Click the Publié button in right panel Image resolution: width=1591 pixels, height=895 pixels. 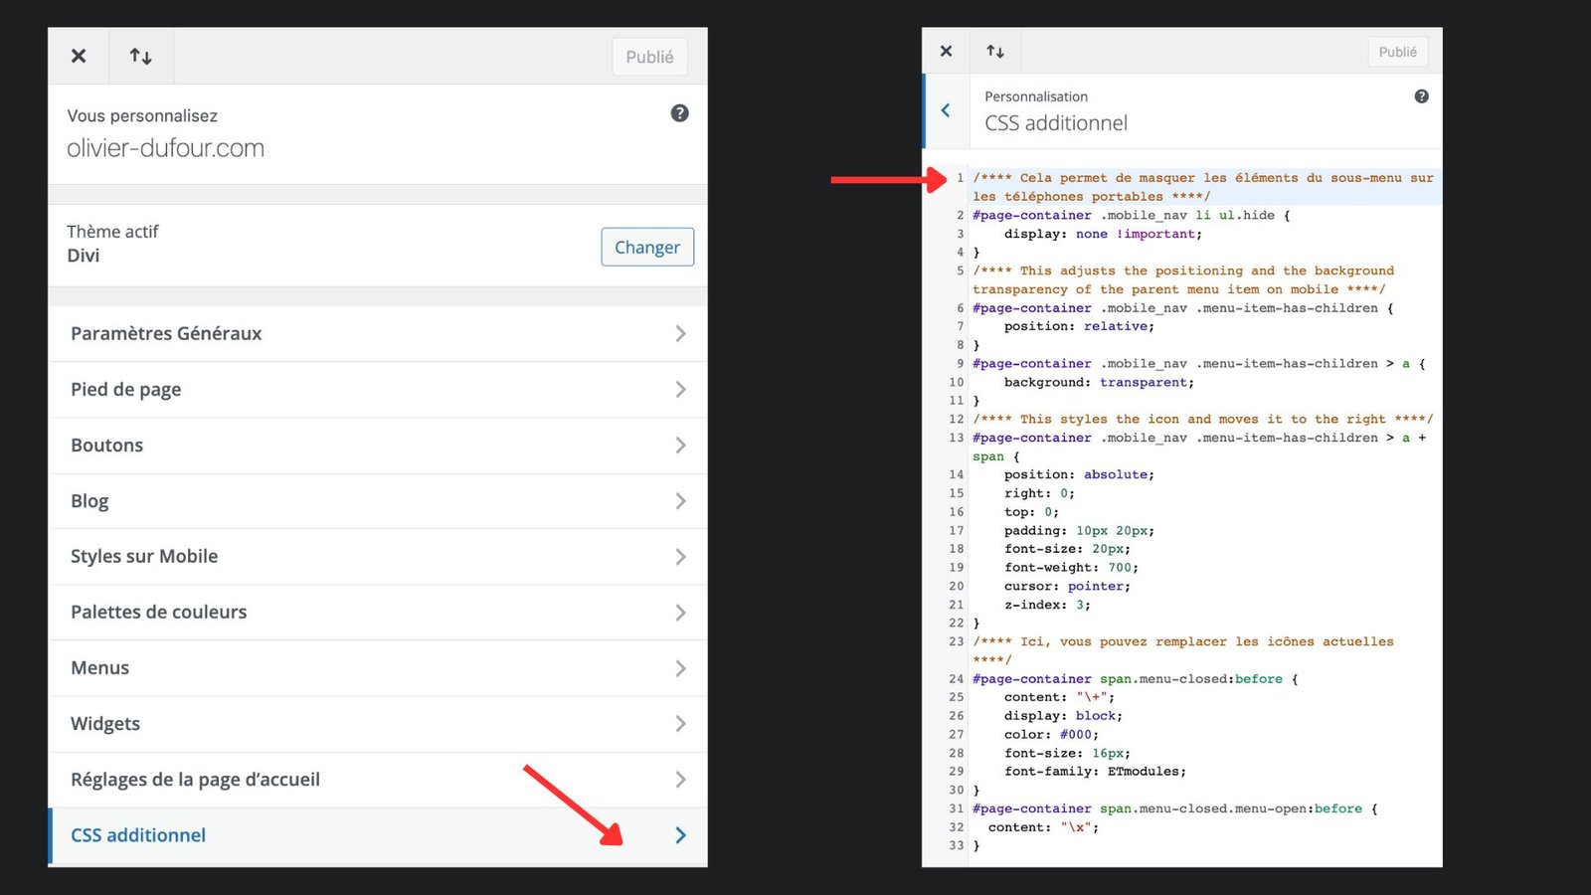pyautogui.click(x=1397, y=52)
